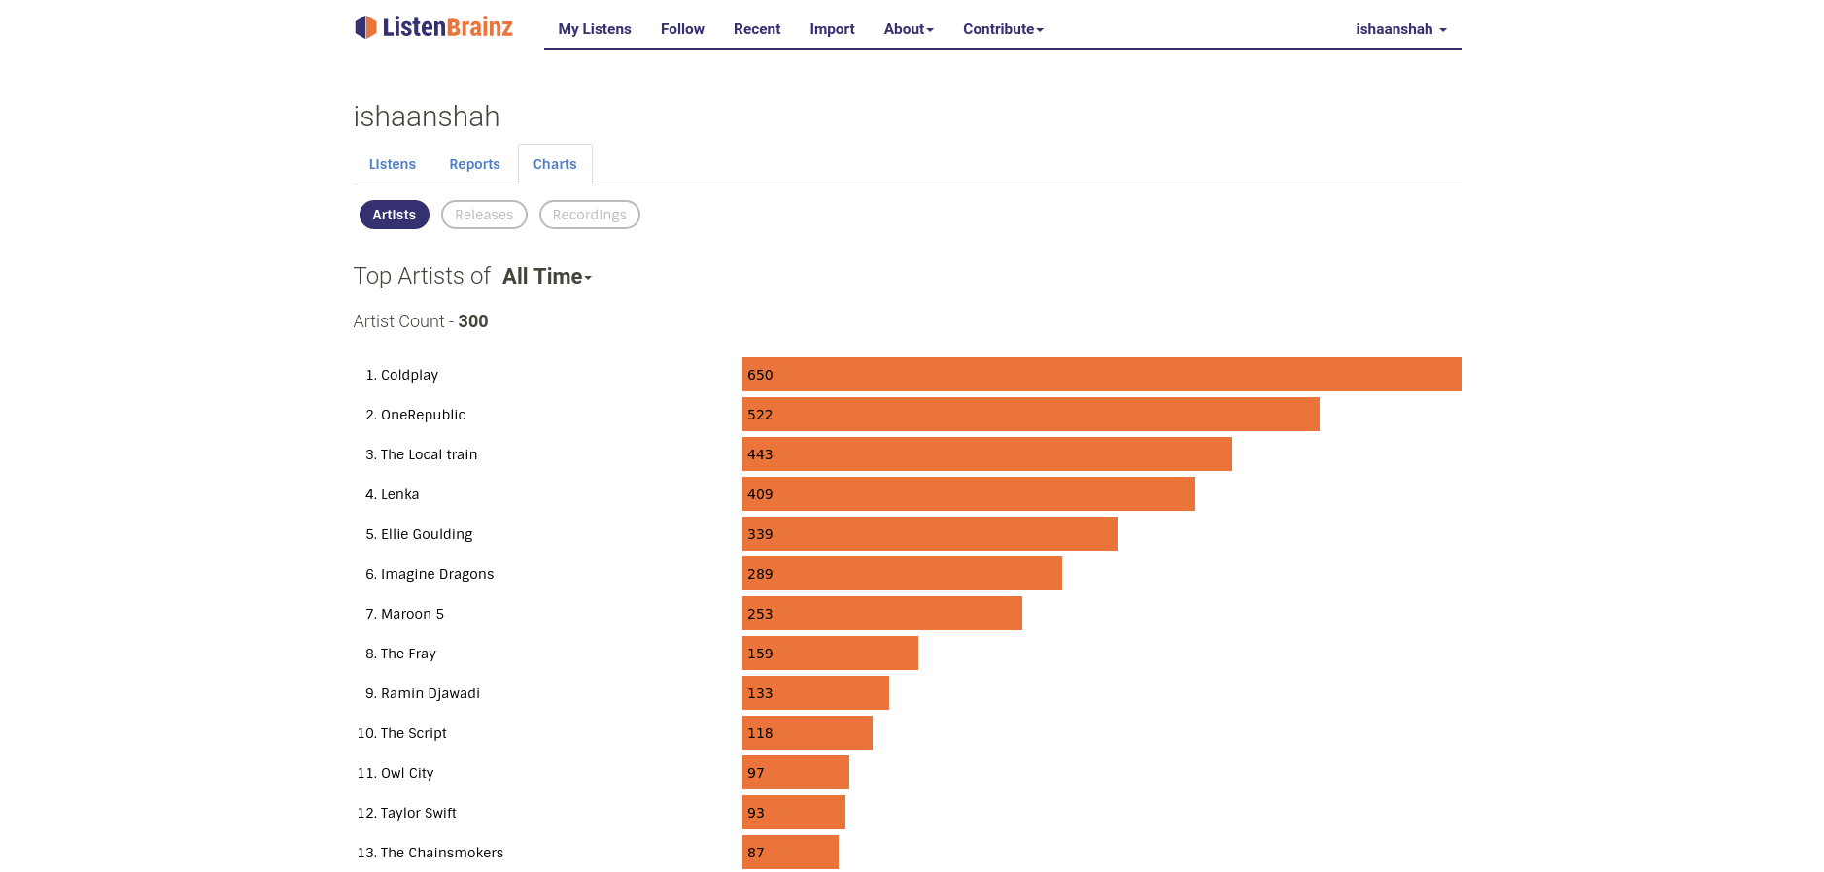Switch to the Listens tab
1824x872 pixels.
click(393, 164)
